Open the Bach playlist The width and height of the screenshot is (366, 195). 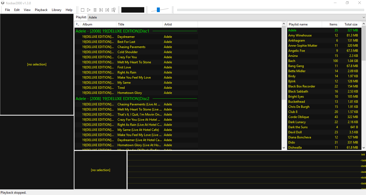pos(324,61)
